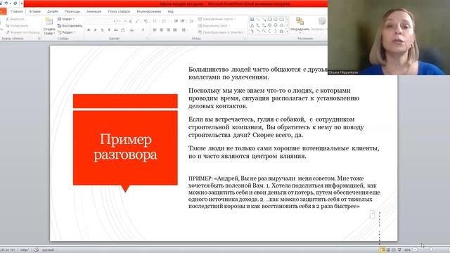Click the character spacing icon
The height and width of the screenshot is (253, 450).
pos(123,30)
